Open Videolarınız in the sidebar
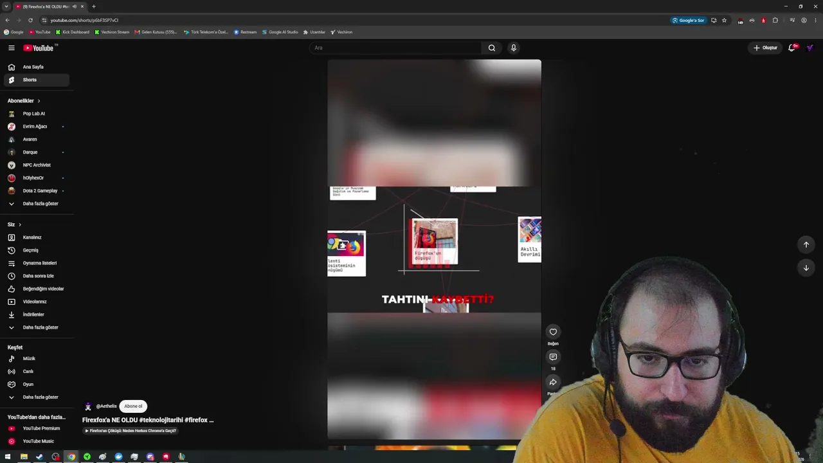Screen dimensions: 823x463 click(35, 302)
